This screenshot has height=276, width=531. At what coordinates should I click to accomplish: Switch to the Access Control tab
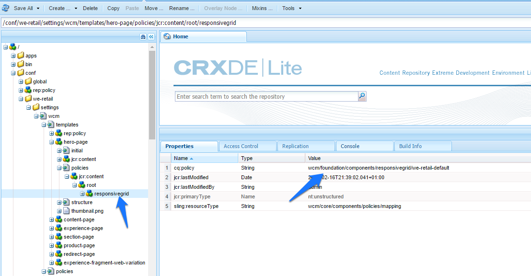247,146
